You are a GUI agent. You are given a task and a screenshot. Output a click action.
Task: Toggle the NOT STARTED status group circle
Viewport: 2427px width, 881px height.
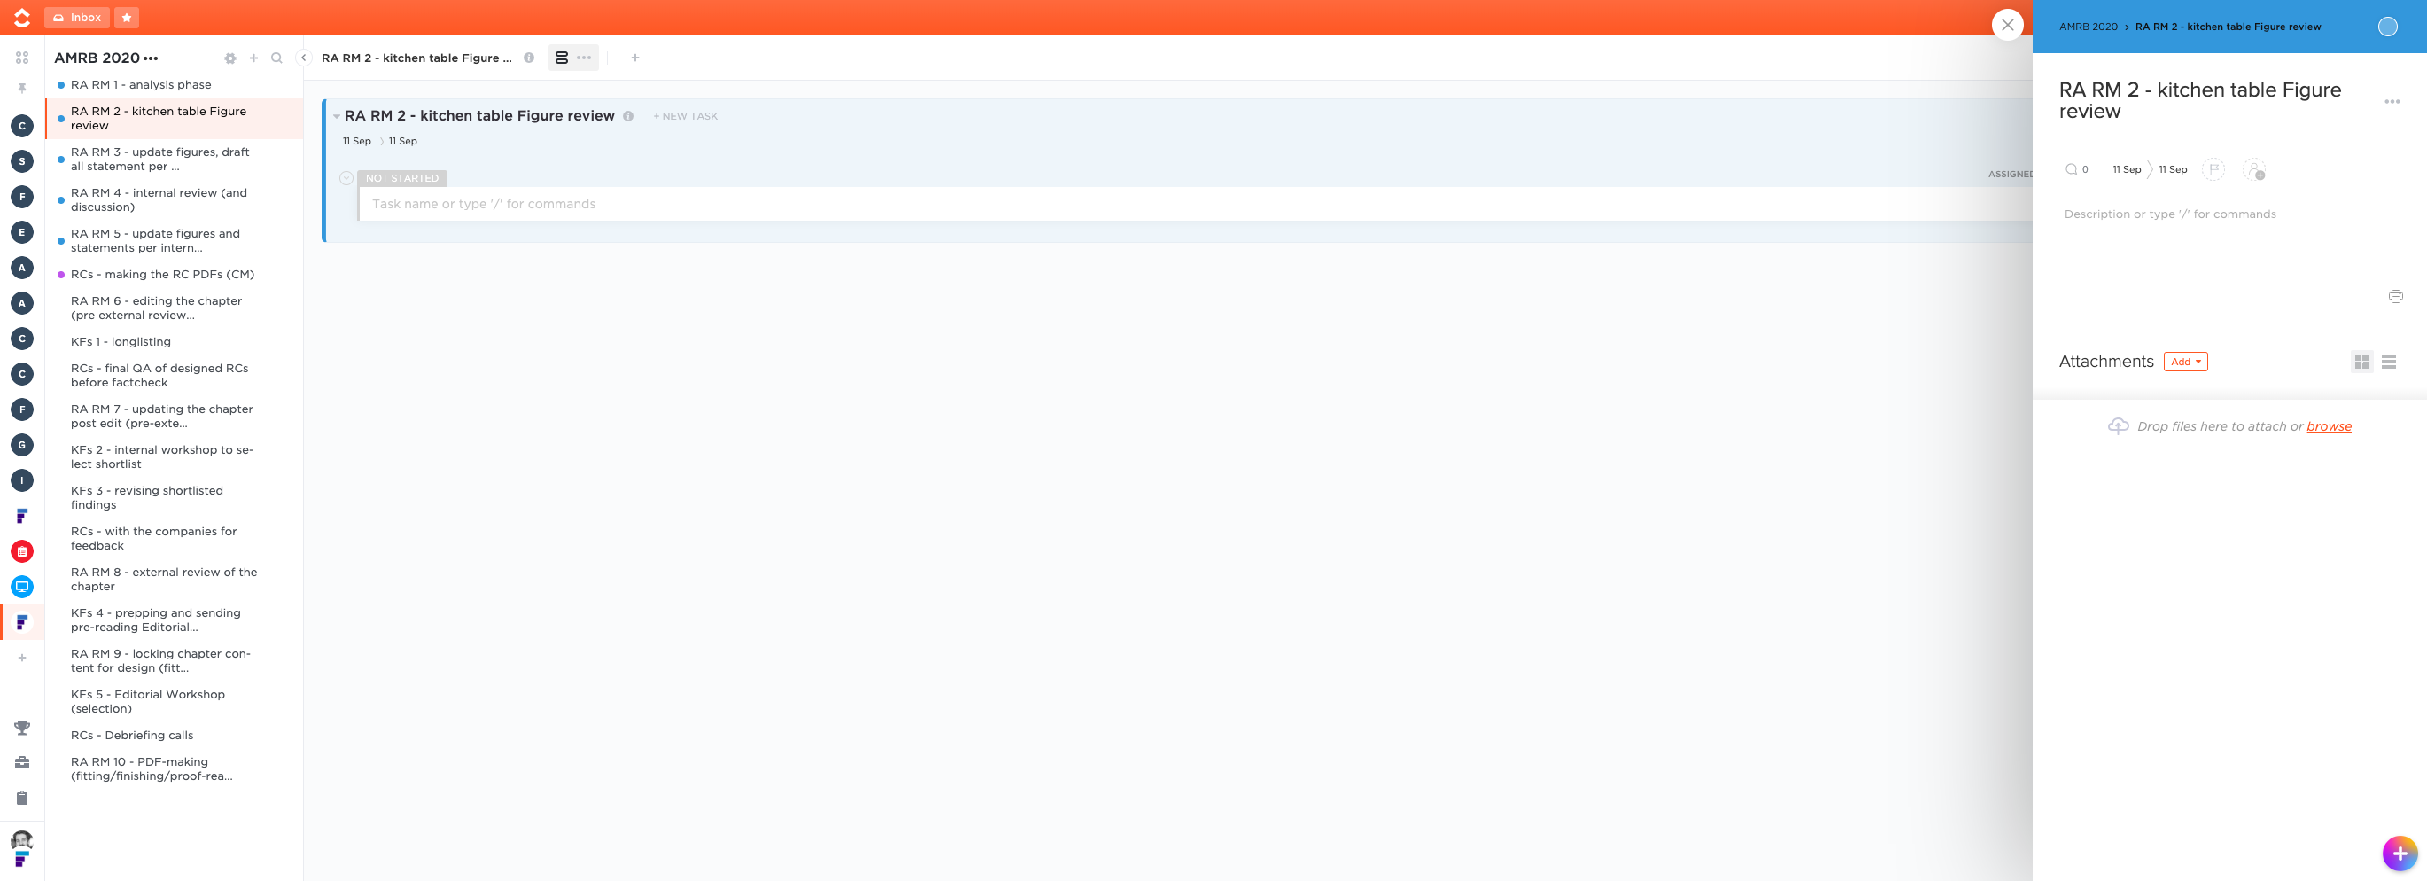(346, 178)
